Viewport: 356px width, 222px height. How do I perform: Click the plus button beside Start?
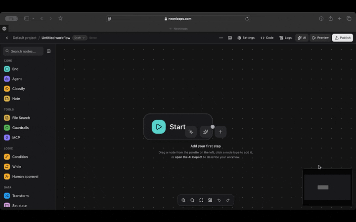pos(221,132)
